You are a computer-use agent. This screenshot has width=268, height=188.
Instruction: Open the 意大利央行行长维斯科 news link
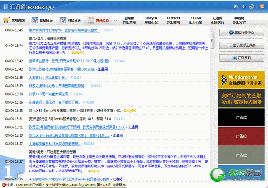click(64, 30)
